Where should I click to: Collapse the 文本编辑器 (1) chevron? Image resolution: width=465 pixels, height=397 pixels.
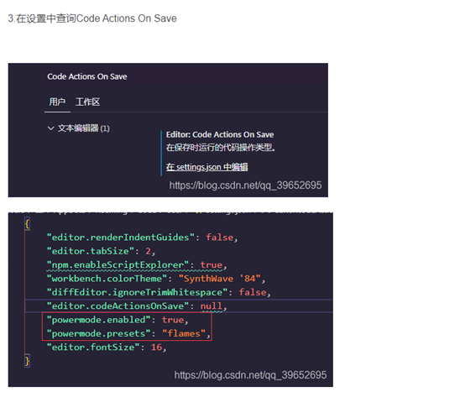click(x=50, y=128)
